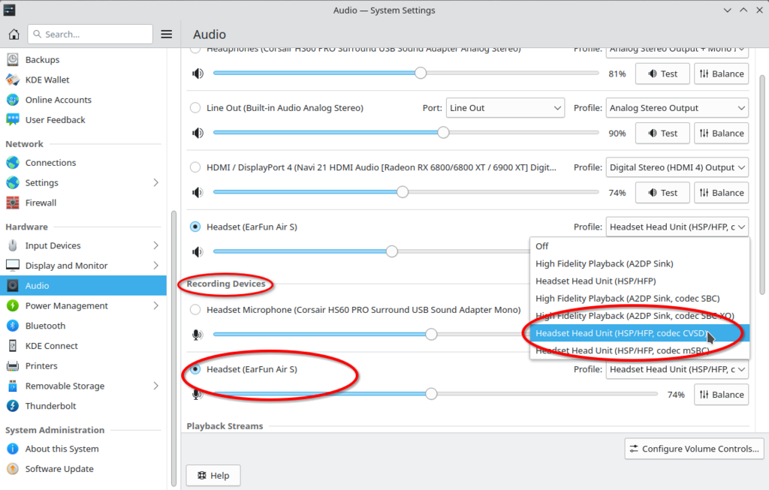
Task: Choose the High Fidelity Playback (A2DP Sink) option
Action: tap(604, 263)
